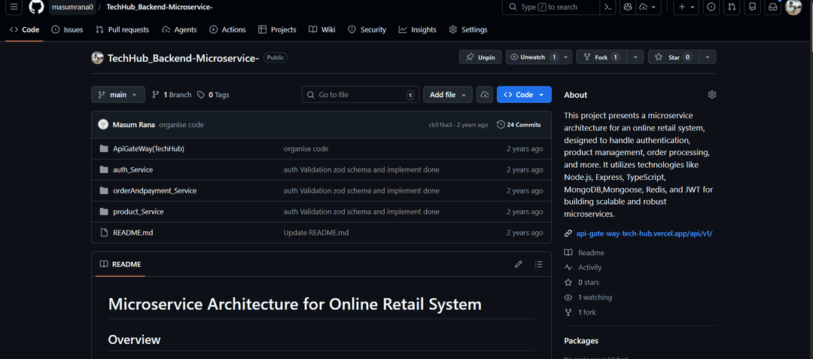Open the ApiGateWay(TechHub) folder
813x359 pixels.
coord(149,149)
